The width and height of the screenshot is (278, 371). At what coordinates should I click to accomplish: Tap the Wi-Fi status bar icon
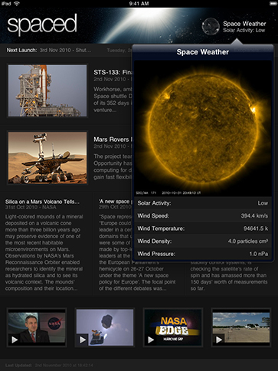click(x=17, y=3)
